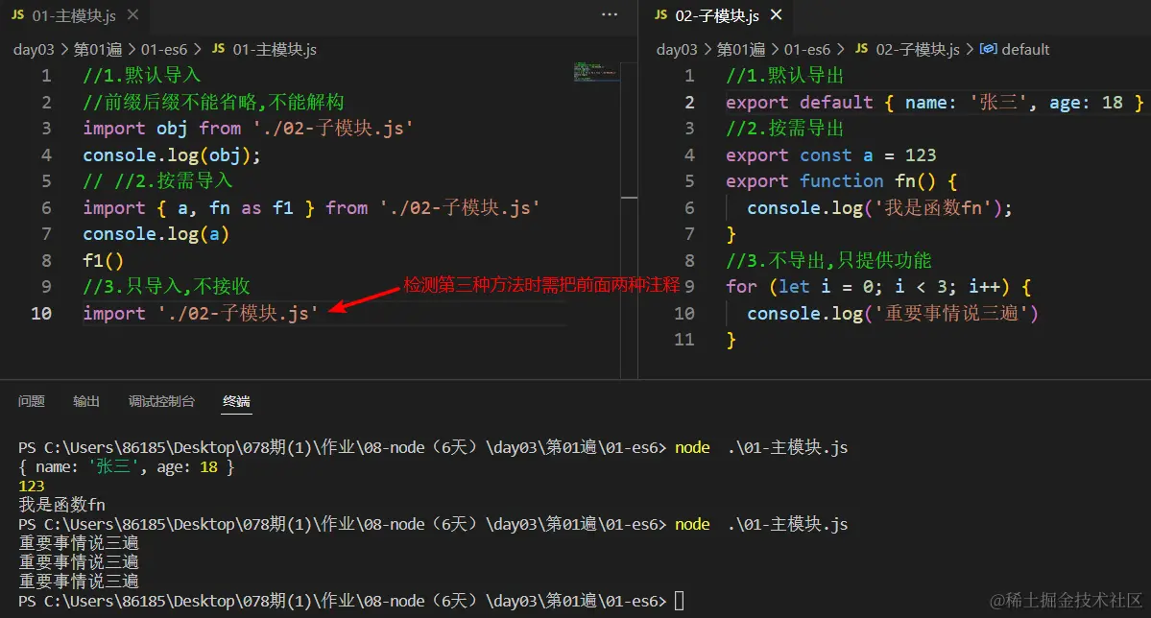Open the 终端 panel tab
Viewport: 1151px width, 618px height.
(x=236, y=401)
